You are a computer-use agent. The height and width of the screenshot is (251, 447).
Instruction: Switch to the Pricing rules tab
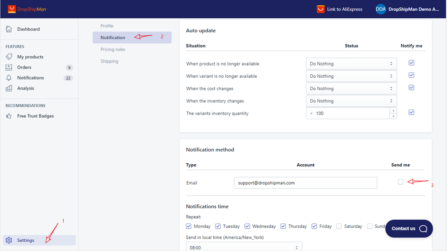[x=113, y=49]
